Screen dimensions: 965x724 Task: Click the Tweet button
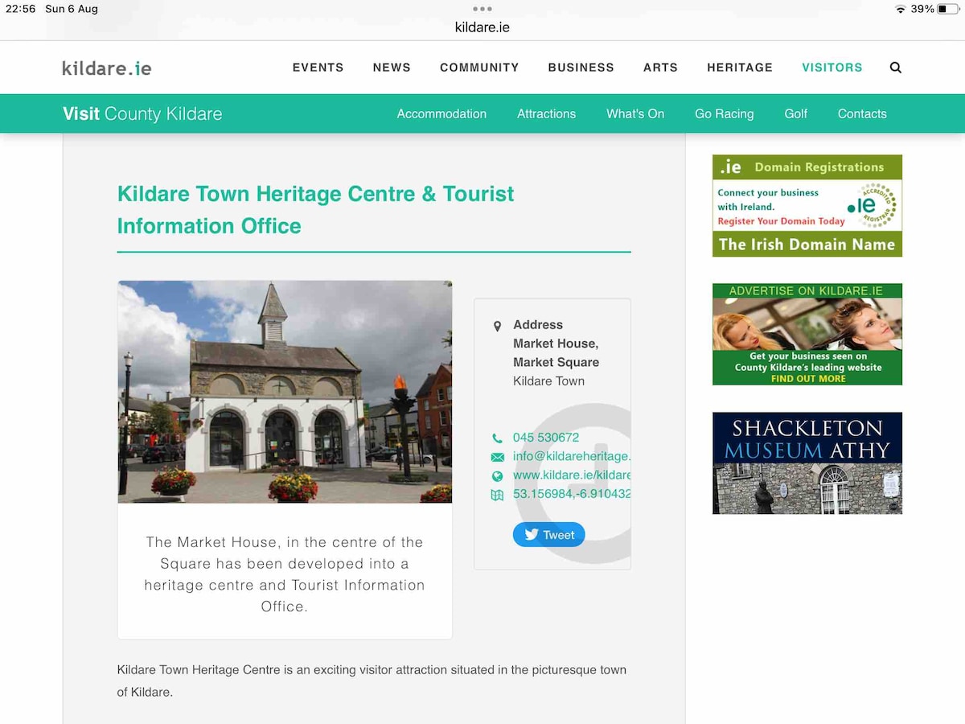[549, 534]
